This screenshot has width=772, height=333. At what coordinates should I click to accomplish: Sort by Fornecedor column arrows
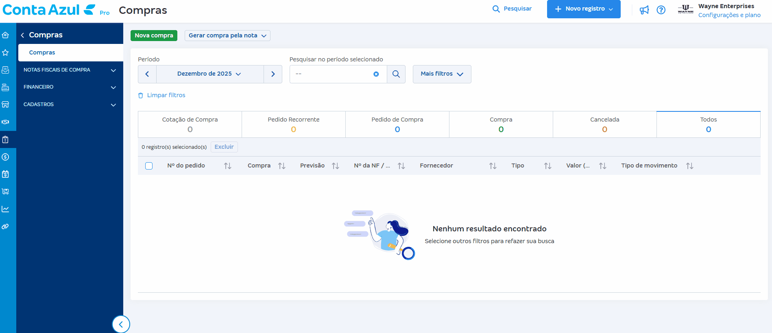click(x=493, y=166)
